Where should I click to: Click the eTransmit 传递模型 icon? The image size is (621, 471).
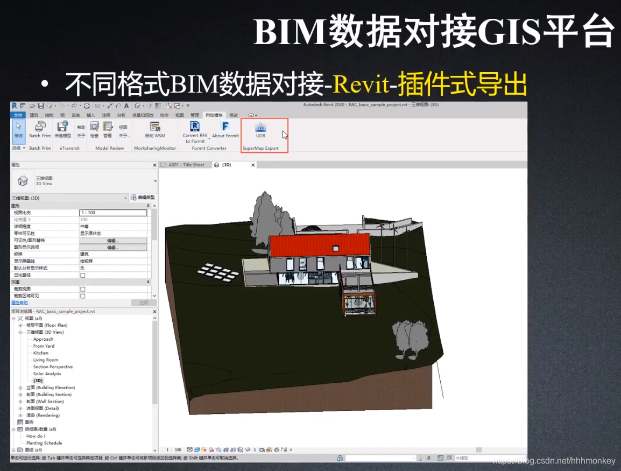pos(62,126)
